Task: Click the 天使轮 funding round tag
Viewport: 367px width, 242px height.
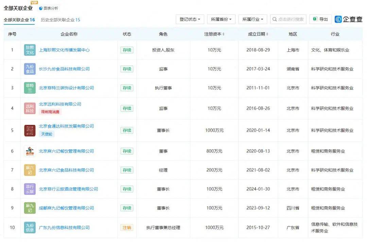Action: (x=47, y=134)
